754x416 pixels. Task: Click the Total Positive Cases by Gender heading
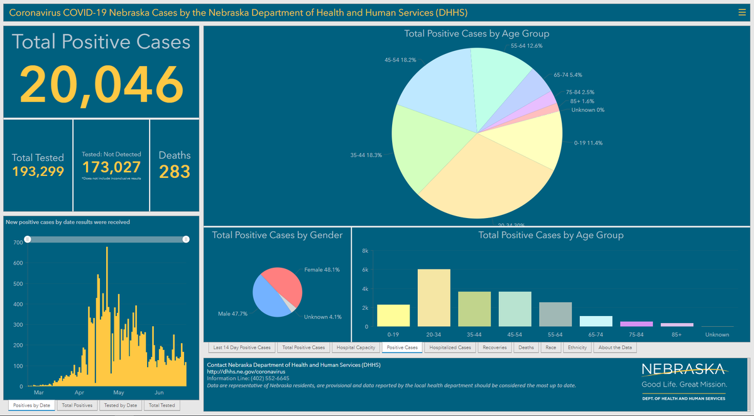(277, 235)
